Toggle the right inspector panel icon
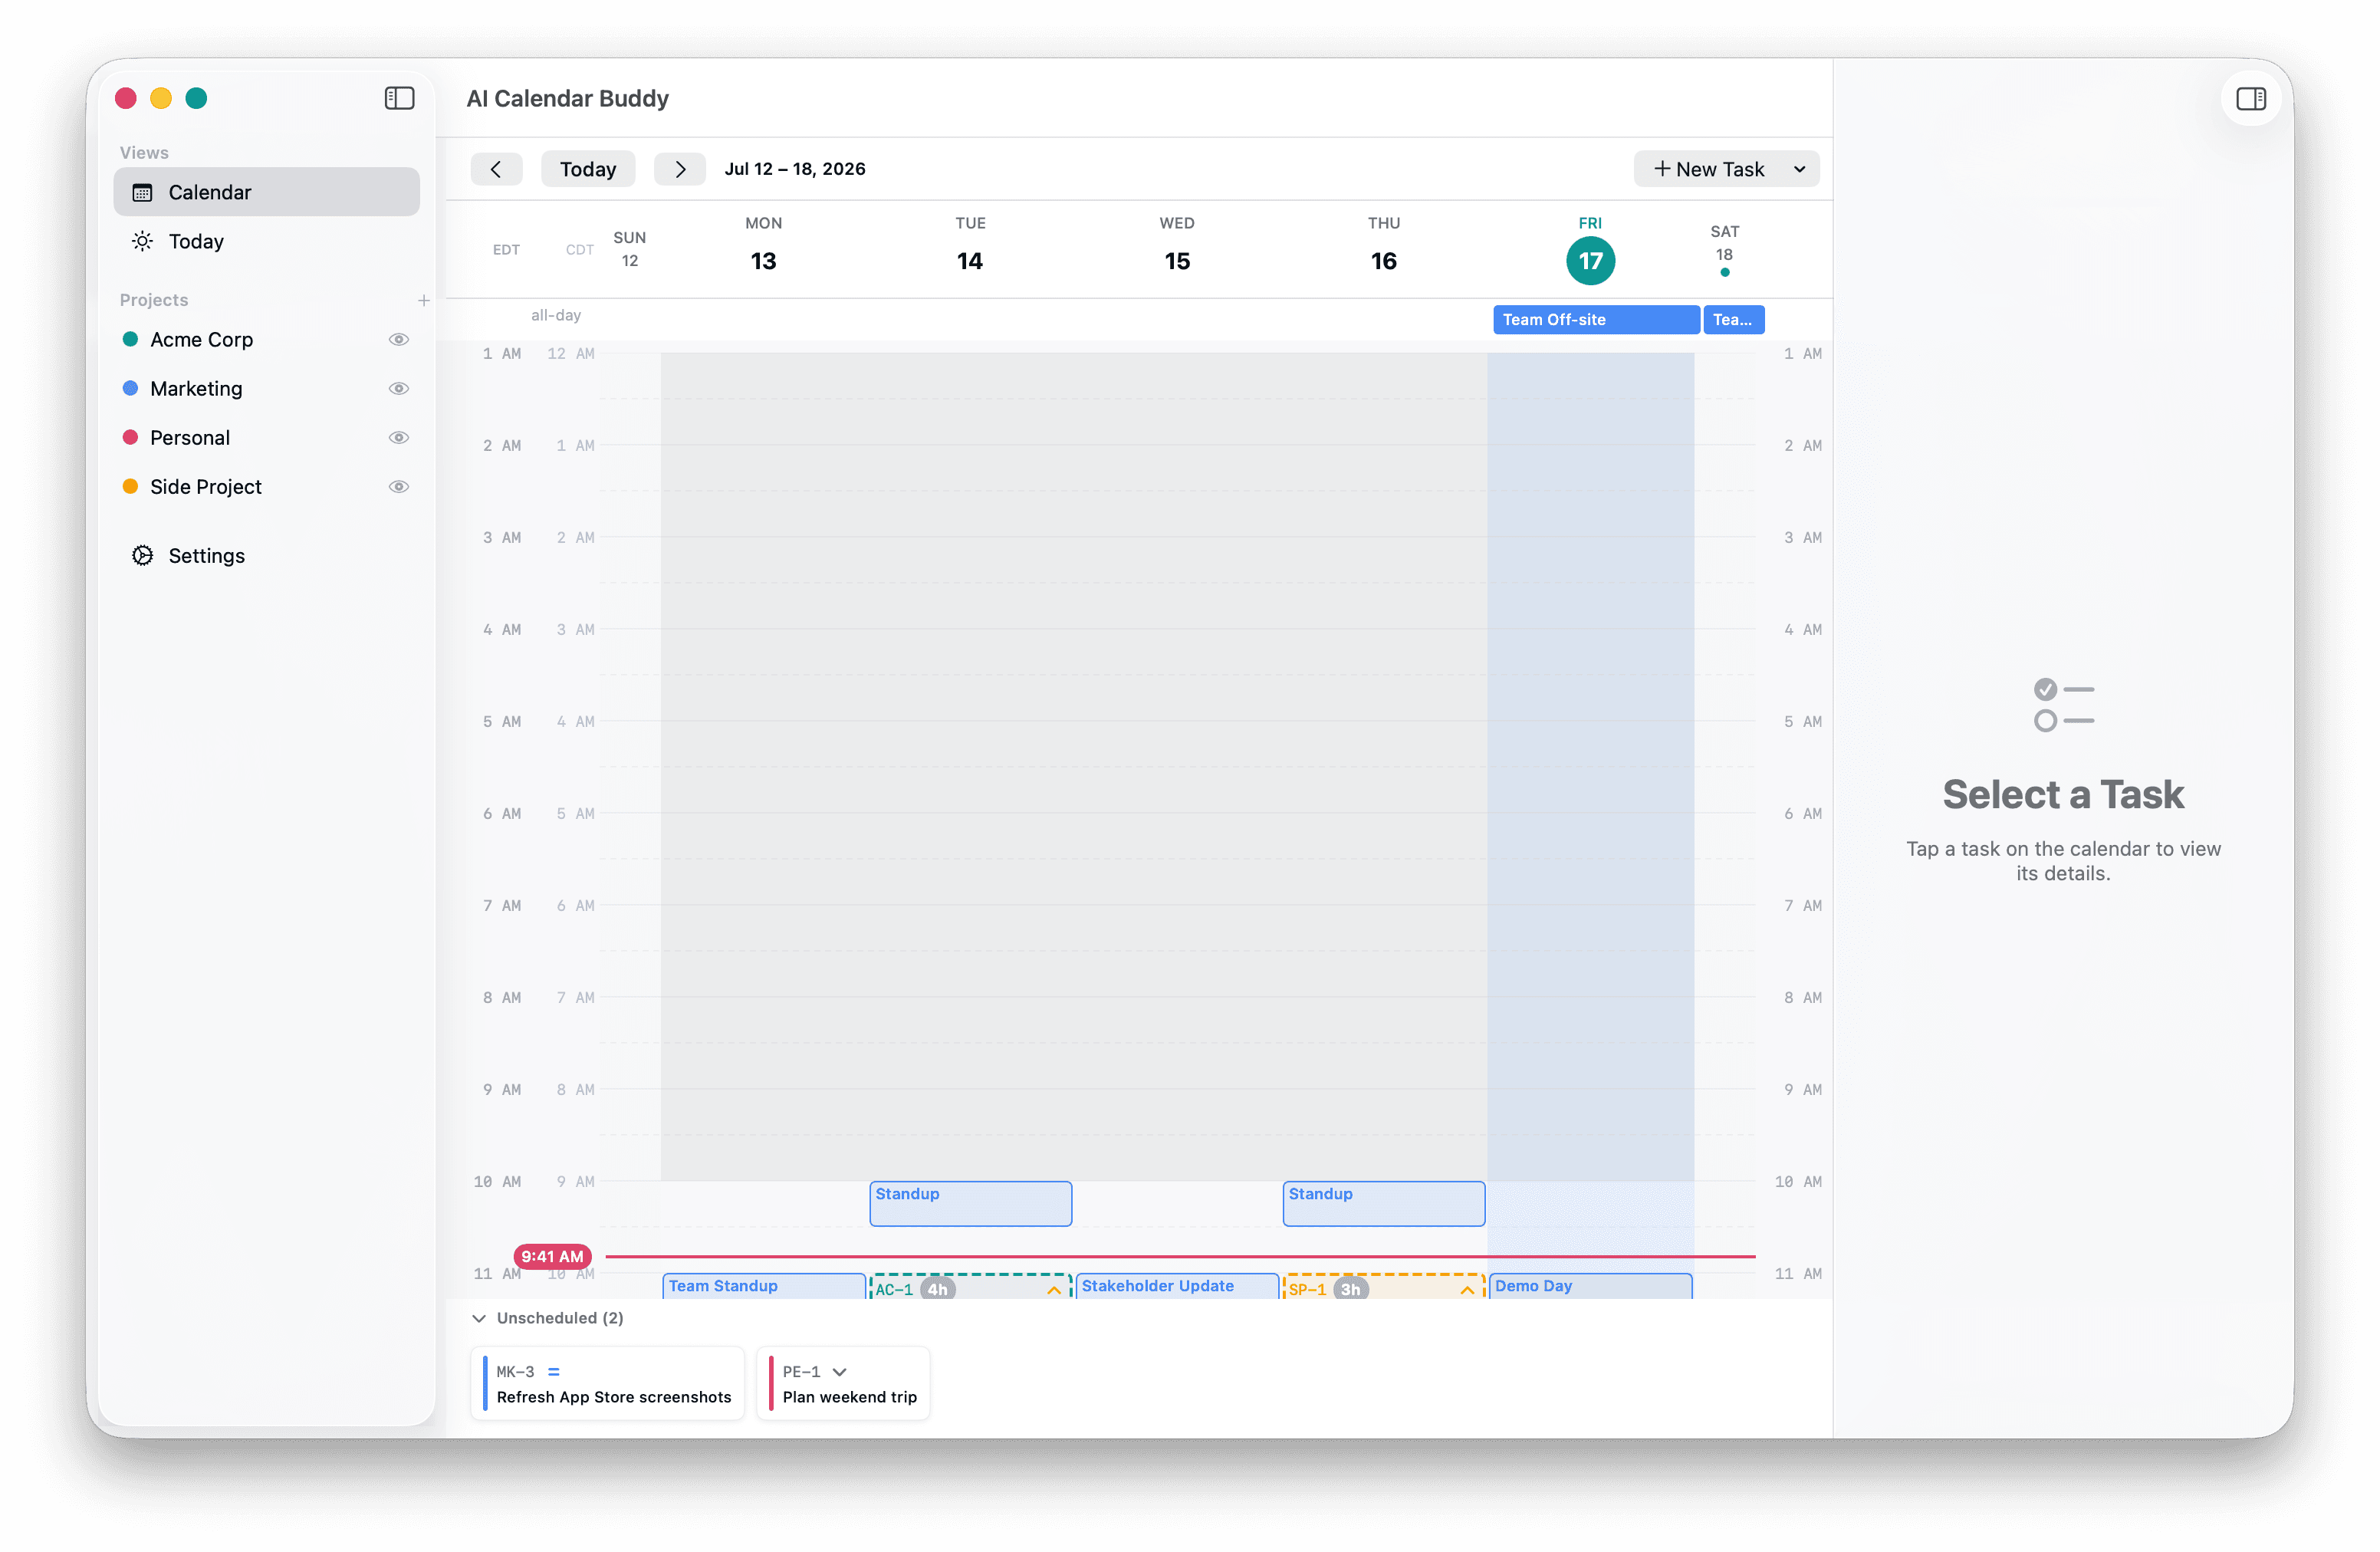The image size is (2380, 1552). pyautogui.click(x=2251, y=98)
